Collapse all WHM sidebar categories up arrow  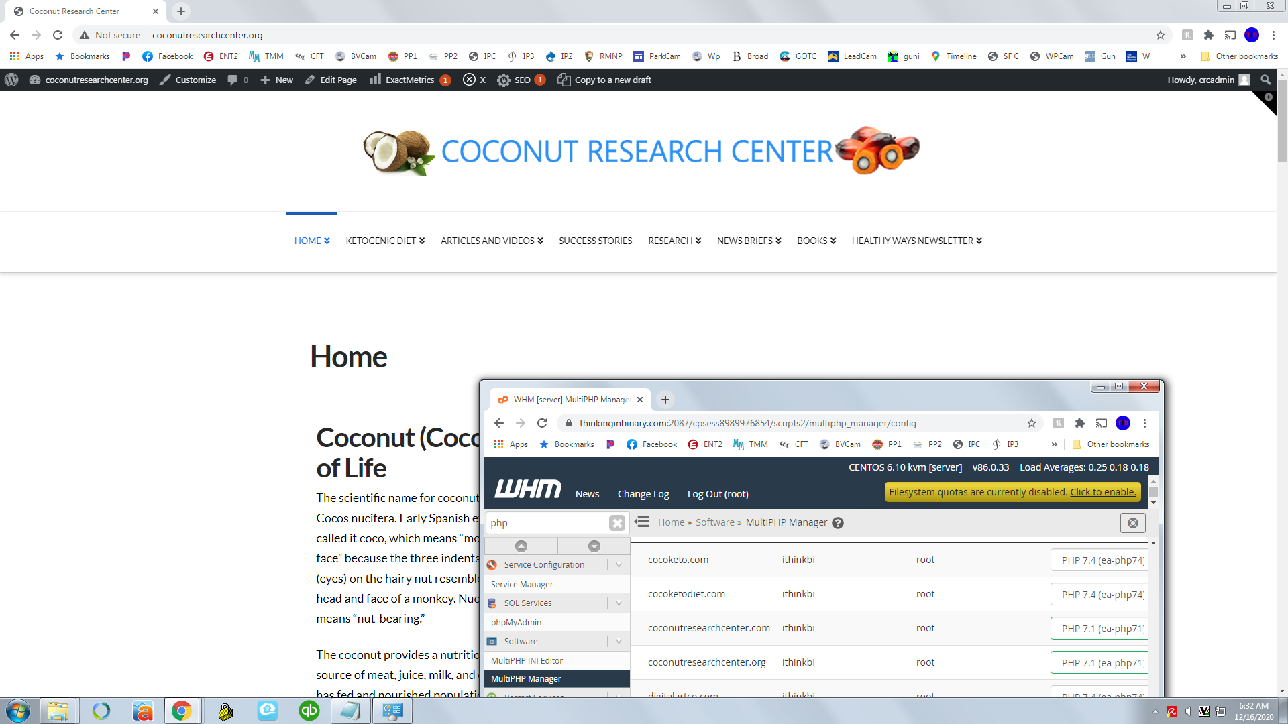point(521,546)
